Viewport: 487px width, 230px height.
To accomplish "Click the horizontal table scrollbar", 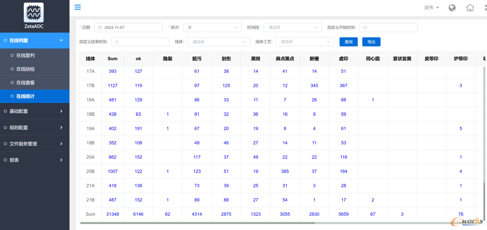I will [198, 223].
